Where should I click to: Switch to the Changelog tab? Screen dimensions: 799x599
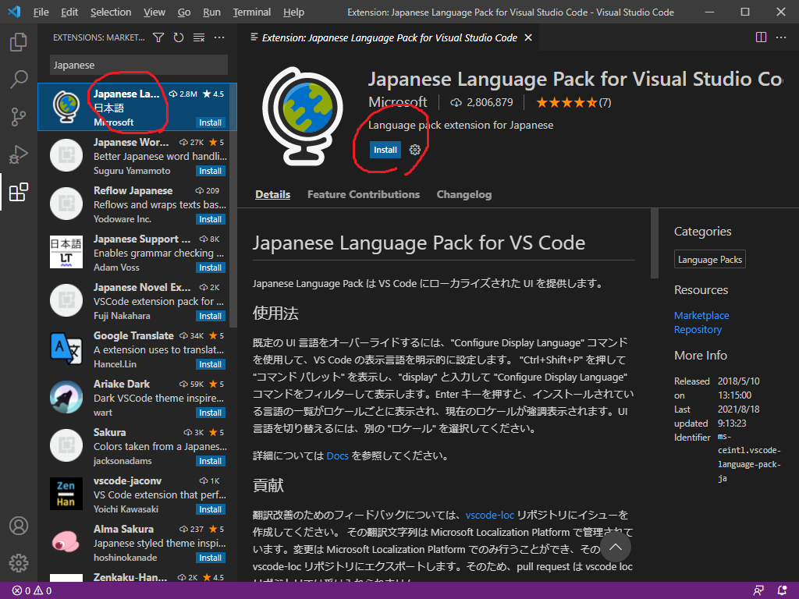(463, 194)
